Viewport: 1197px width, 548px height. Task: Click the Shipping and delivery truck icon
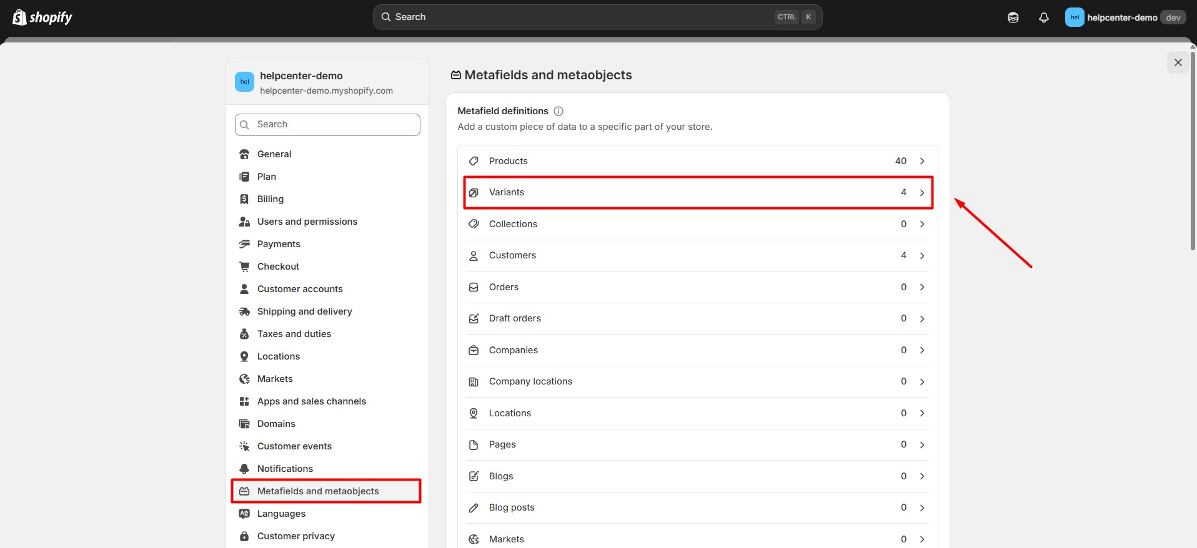[244, 311]
